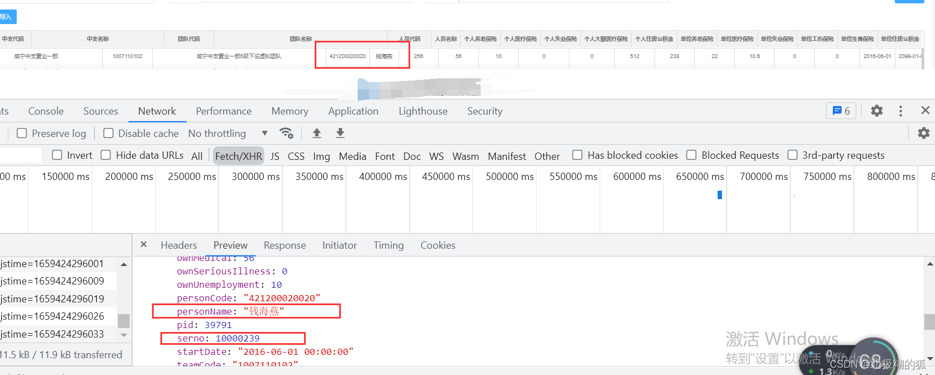Screen dimensions: 935x375
Task: Check the Invert filter checkbox
Action: pos(57,155)
